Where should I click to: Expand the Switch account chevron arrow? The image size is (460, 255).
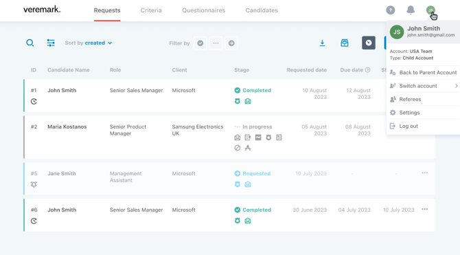(x=456, y=86)
